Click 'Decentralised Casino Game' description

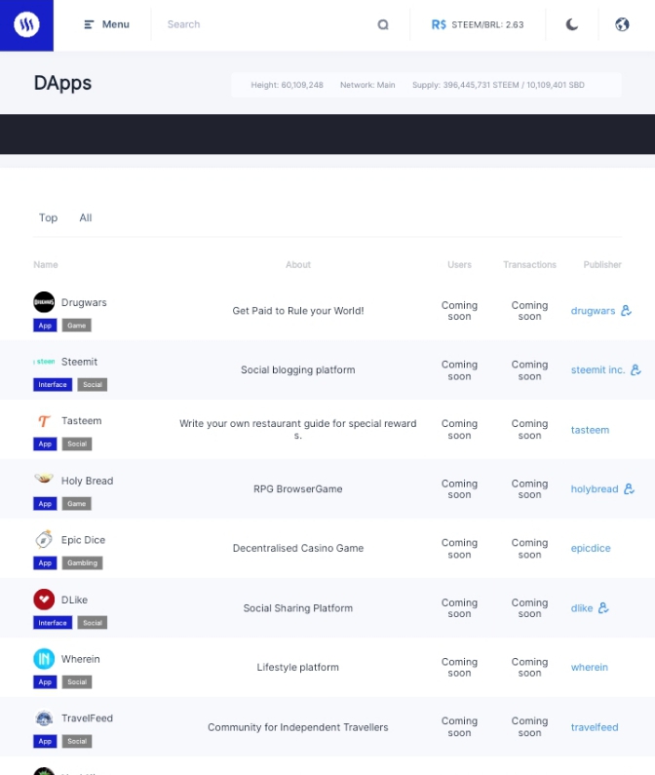(298, 548)
